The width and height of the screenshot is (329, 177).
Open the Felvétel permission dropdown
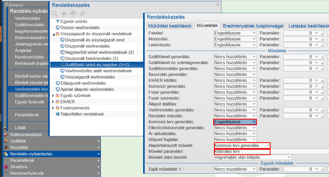coord(254,33)
